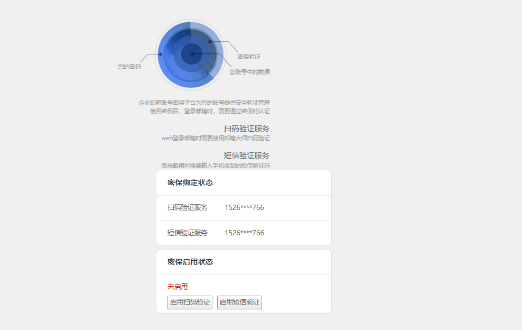This screenshot has width=522, height=330.
Task: Click the description line starting with 企业邮箱账号密保平台
Action: pyautogui.click(x=204, y=103)
